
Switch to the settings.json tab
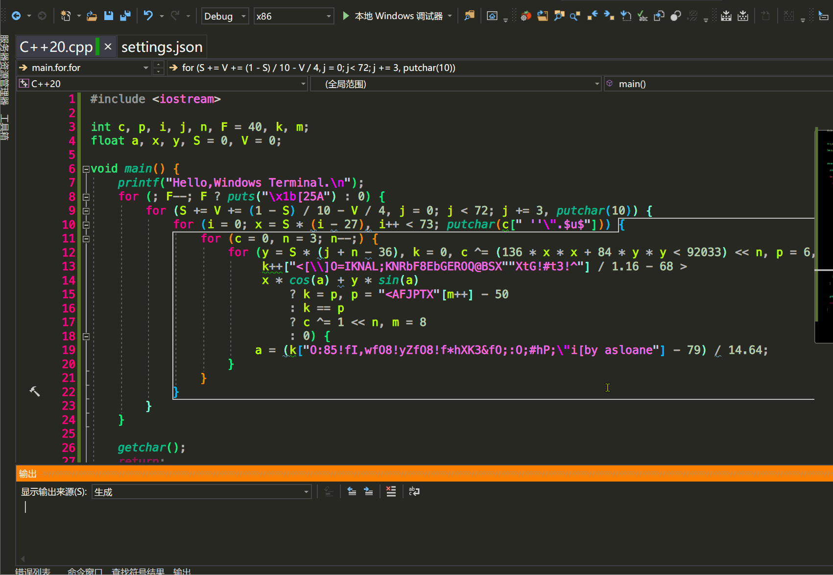[162, 47]
